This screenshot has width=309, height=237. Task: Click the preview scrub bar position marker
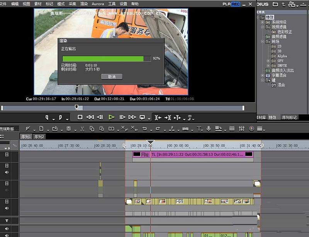tap(76, 107)
